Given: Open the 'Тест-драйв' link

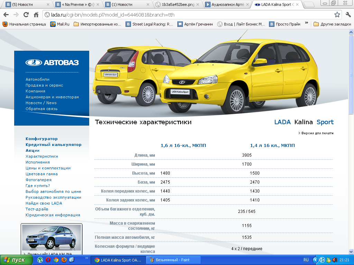Looking at the screenshot, I should point(37,209).
